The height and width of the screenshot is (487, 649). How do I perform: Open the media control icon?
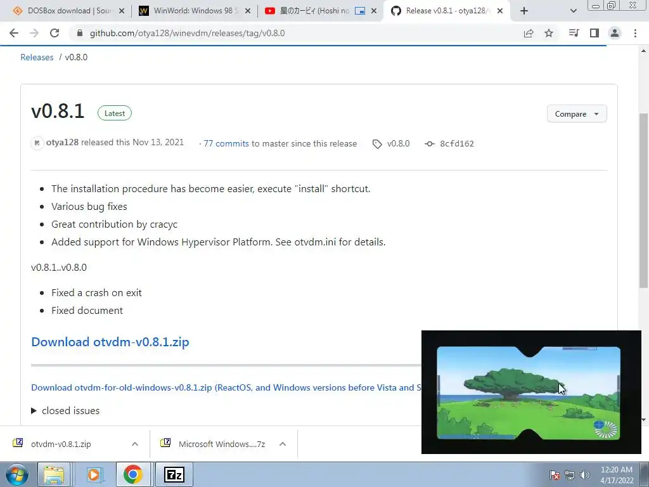(x=574, y=33)
